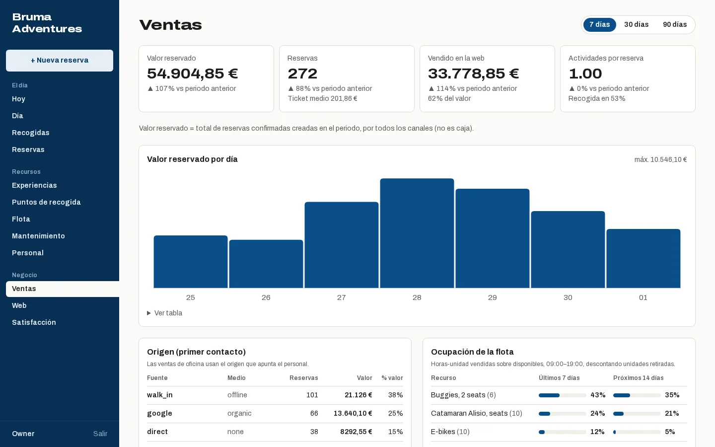The width and height of the screenshot is (715, 447).
Task: Click the Actividades por reserva 1.00 value
Action: point(585,74)
